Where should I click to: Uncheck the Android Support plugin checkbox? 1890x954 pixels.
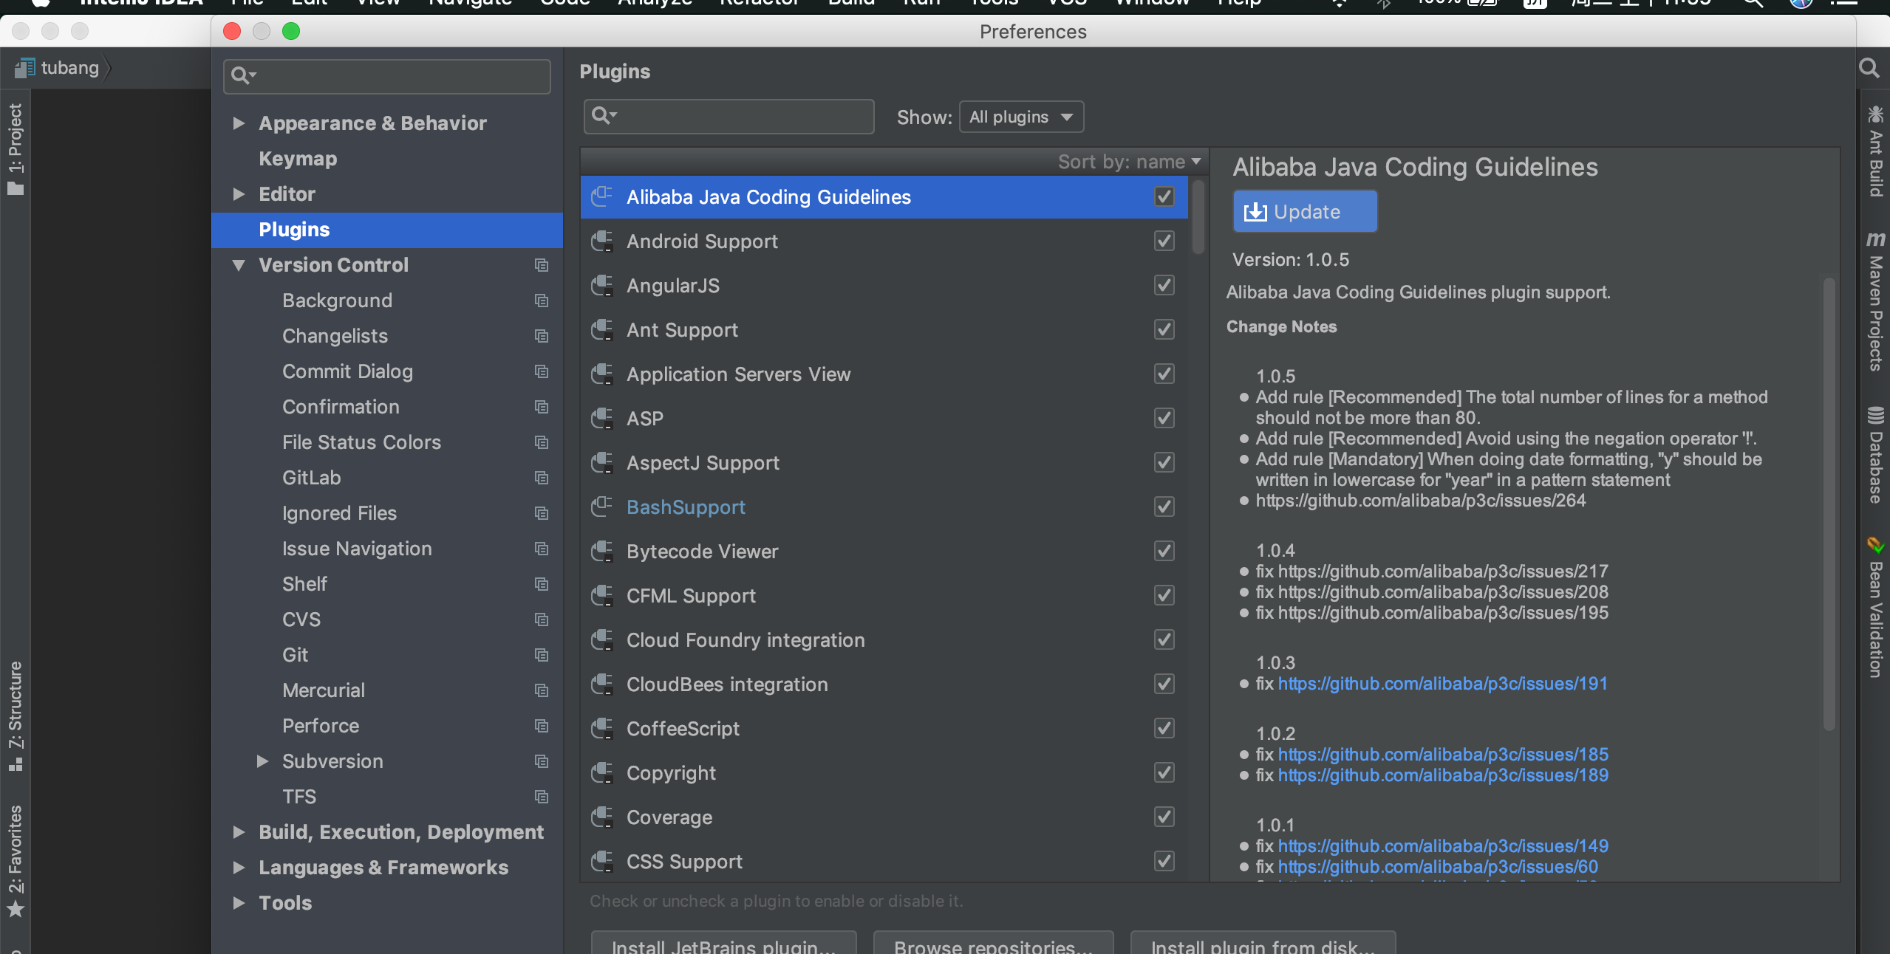tap(1164, 241)
